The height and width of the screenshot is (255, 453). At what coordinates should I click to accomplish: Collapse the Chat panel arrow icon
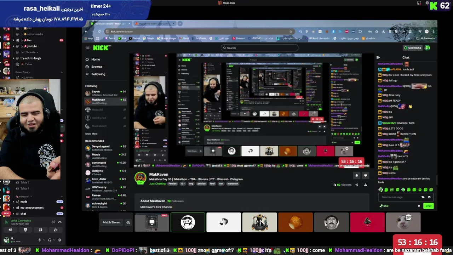click(x=378, y=57)
